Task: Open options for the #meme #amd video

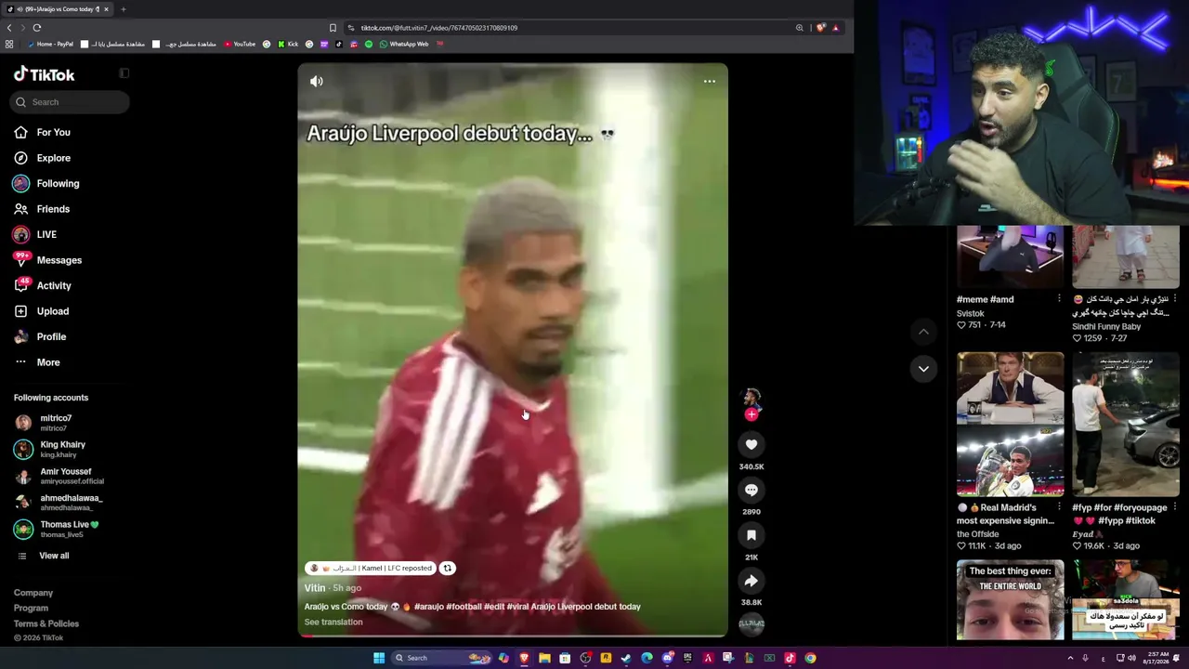Action: click(x=1059, y=299)
